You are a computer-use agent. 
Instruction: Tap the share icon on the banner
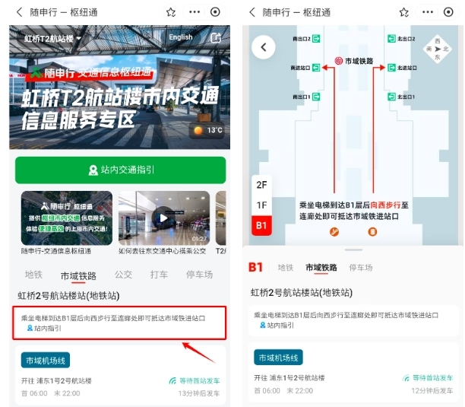tap(216, 38)
